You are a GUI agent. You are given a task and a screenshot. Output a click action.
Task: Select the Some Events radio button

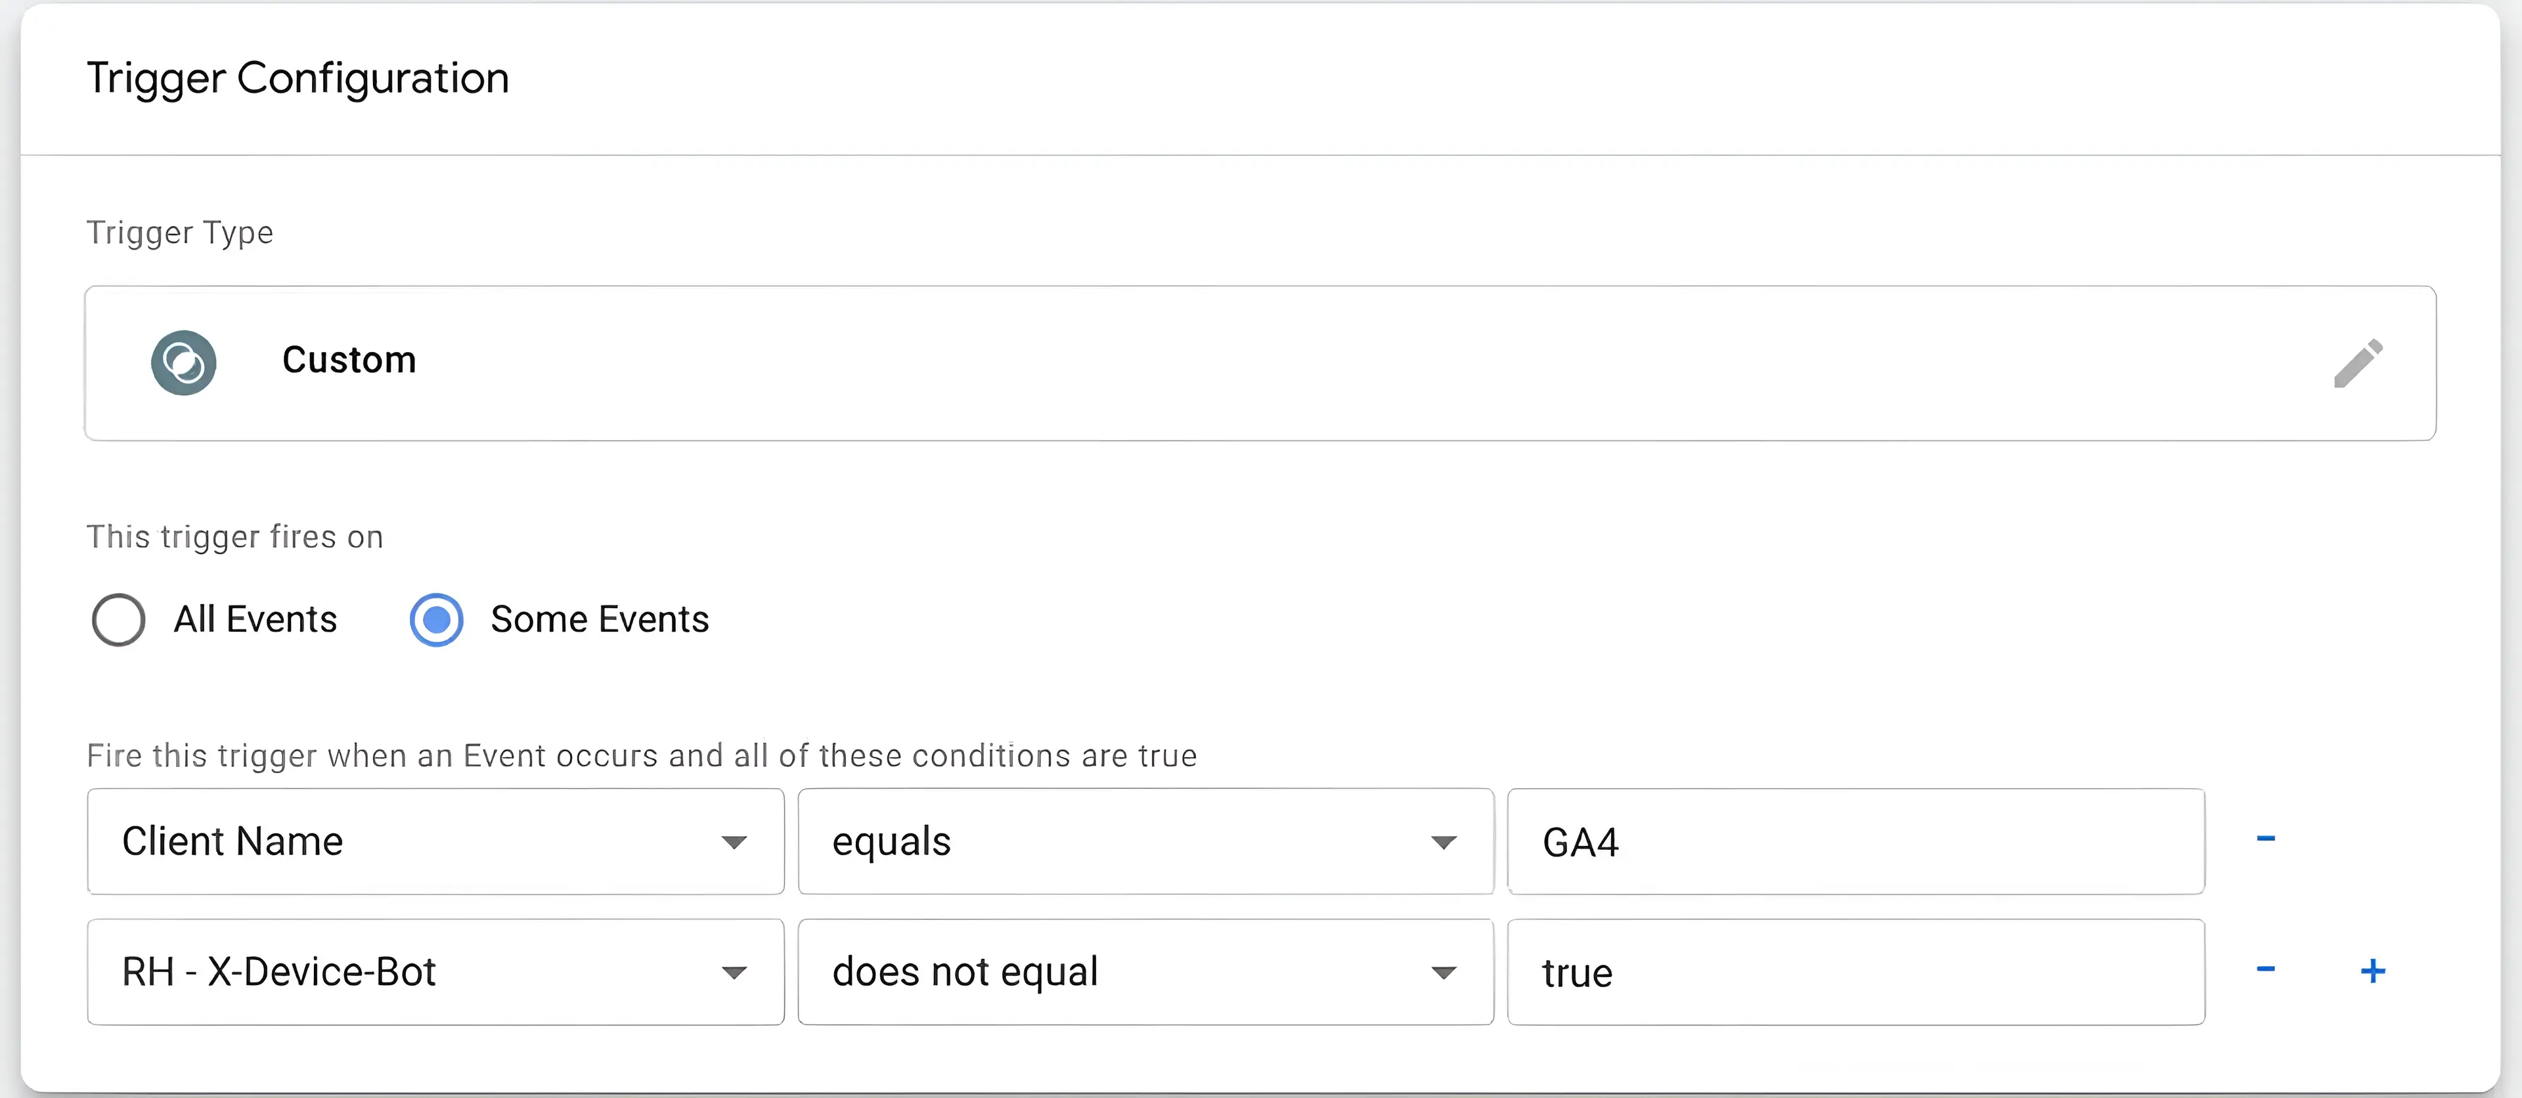click(435, 619)
